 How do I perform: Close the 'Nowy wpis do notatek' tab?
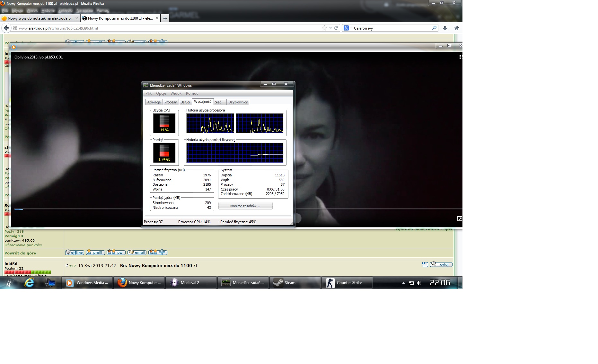pos(76,18)
